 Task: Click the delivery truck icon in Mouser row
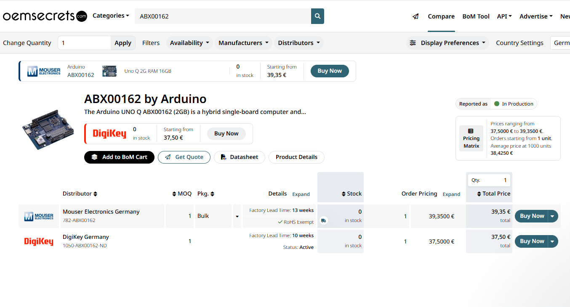[323, 220]
